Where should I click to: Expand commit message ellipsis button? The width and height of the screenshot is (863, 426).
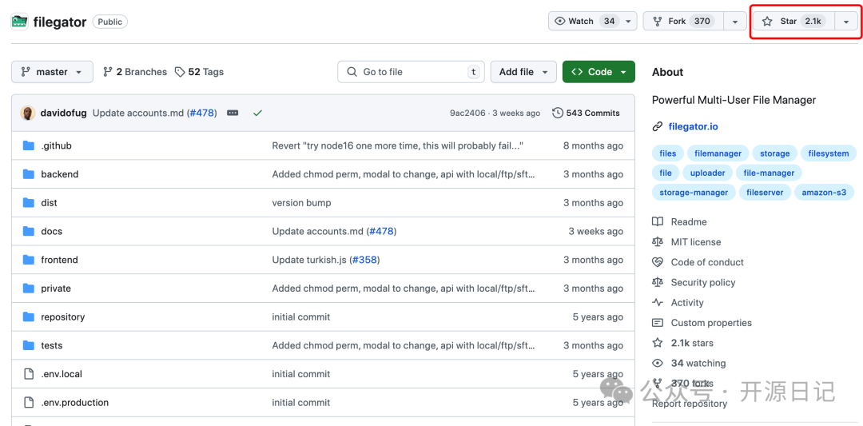[233, 113]
